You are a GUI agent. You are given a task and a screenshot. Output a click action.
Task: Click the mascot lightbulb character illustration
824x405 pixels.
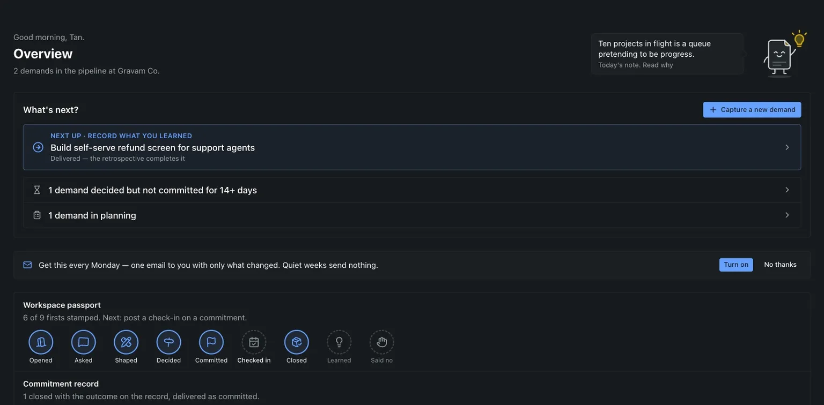[x=784, y=54]
